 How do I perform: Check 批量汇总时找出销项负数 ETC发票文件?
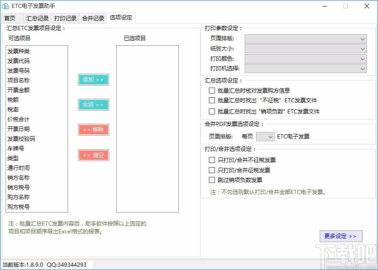pos(212,111)
